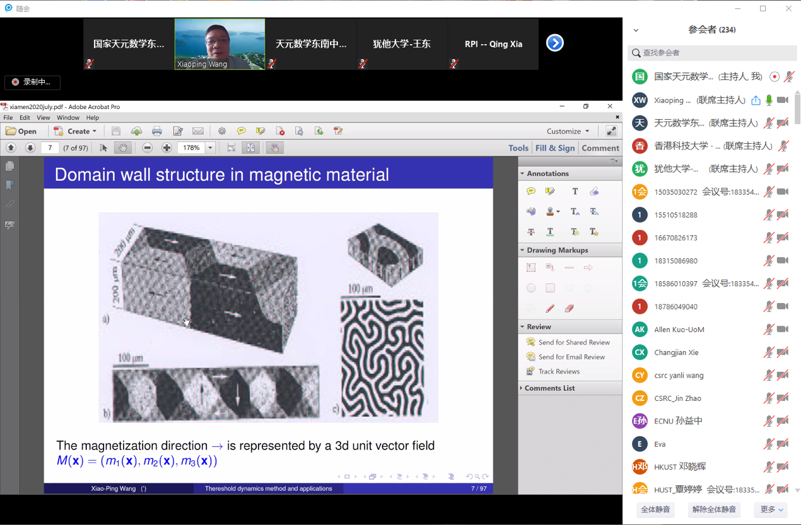Click the 查找参会者 search field
Screen dimensions: 801x525
pos(713,53)
